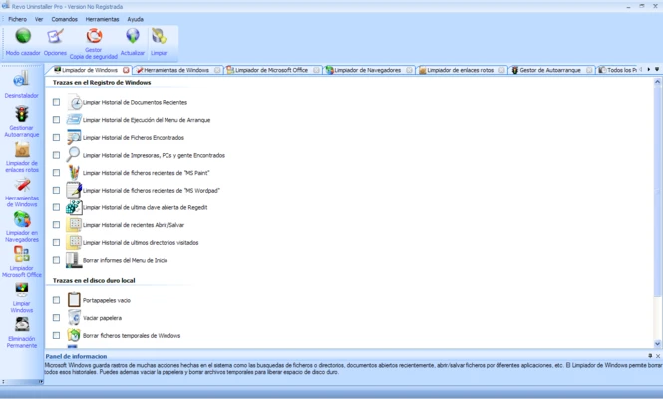Check Borrar informes del Menu de Inicio

pos(56,260)
